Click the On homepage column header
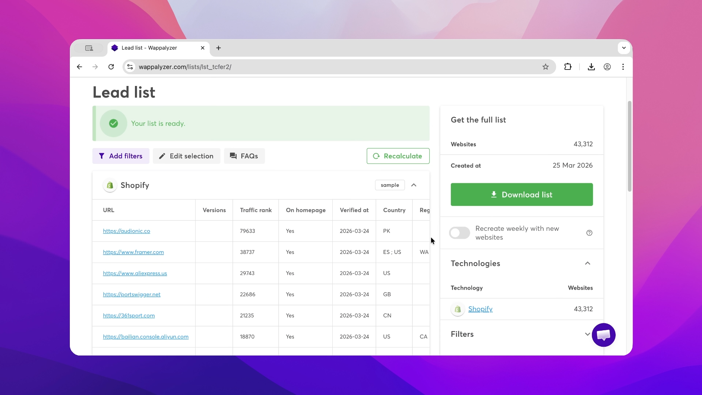 coord(306,210)
